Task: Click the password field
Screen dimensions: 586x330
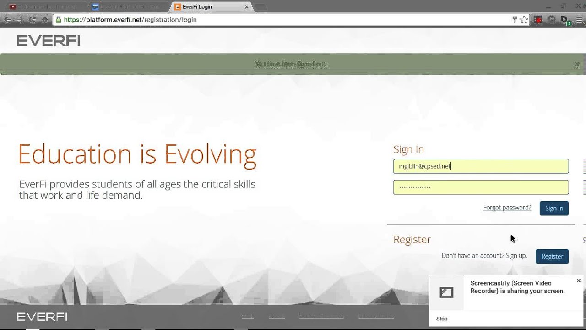Action: coord(481,187)
